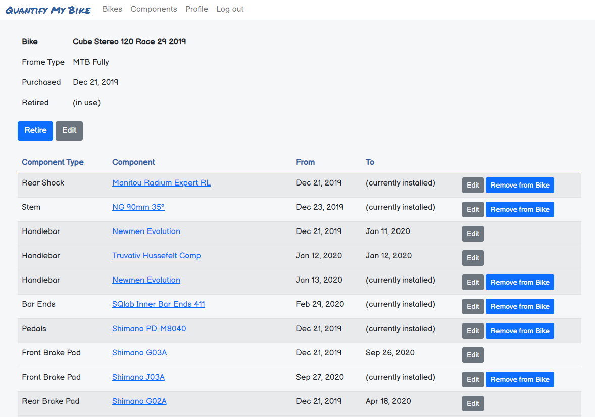This screenshot has height=417, width=595.
Task: Click the To column header
Action: pyautogui.click(x=370, y=162)
